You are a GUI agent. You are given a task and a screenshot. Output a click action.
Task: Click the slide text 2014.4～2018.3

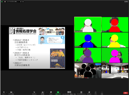click(22, 40)
